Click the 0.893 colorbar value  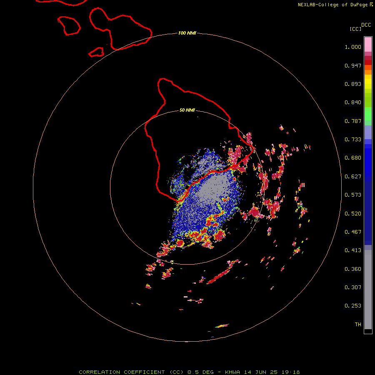coord(353,84)
